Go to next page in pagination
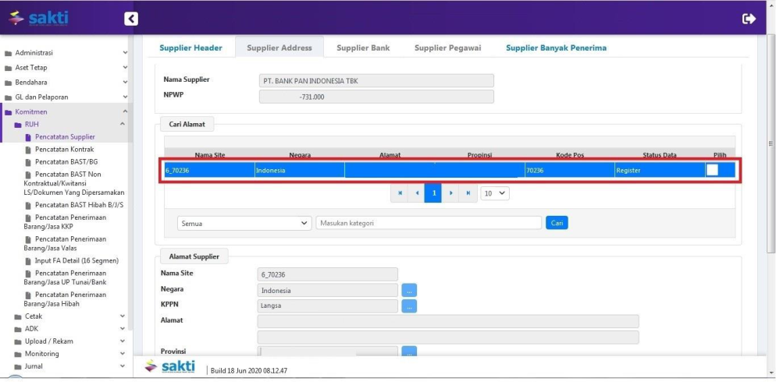This screenshot has width=776, height=385. point(450,192)
